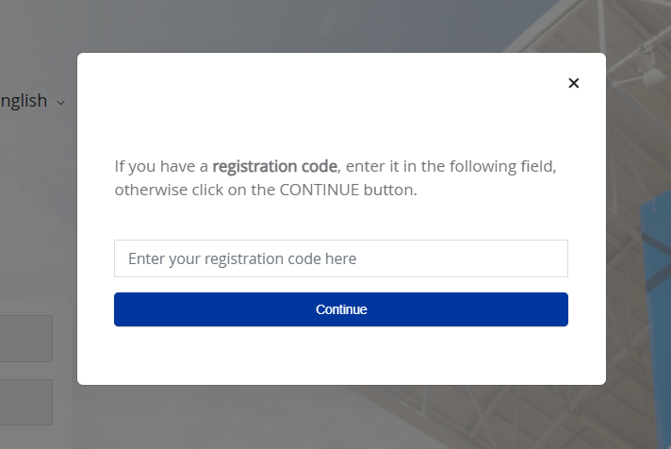Click the backdrop left of the dialog, below English
Viewport: 671px width, 449px height.
point(38,208)
